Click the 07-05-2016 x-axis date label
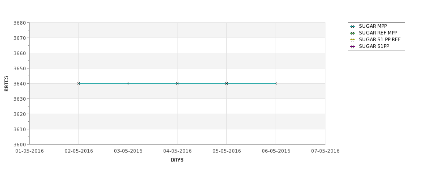 pyautogui.click(x=325, y=151)
